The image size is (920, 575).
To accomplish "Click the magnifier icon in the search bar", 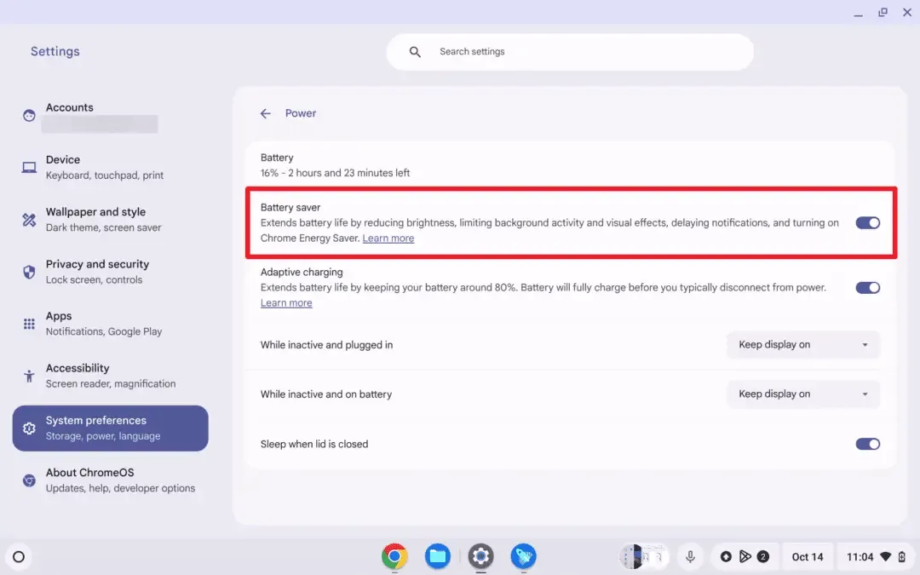I will click(x=415, y=52).
